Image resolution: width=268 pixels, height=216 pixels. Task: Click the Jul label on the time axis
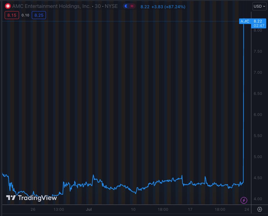(x=89, y=209)
